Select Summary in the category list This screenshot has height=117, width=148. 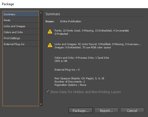pos(21,14)
